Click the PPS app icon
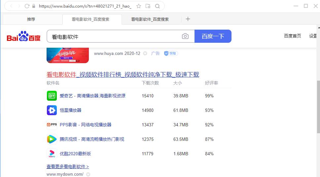Viewport: 320px width, 177px height. pos(52,125)
